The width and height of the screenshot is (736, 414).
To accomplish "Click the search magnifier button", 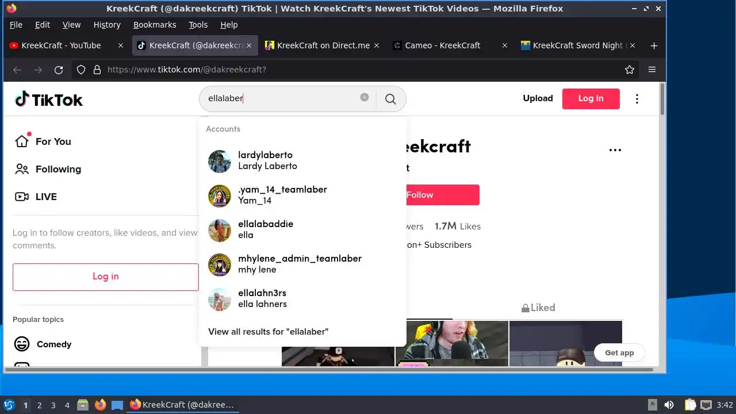I will tap(390, 99).
